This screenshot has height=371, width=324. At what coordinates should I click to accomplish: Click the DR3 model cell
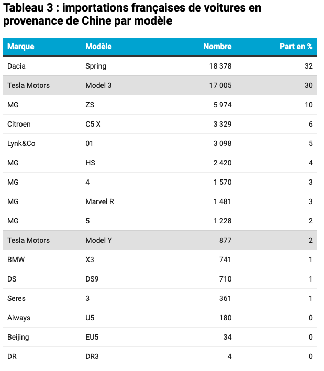click(x=93, y=356)
